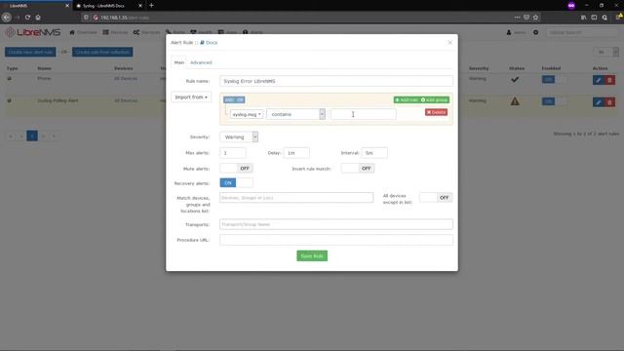Toggle Invert rule match switch
This screenshot has width=624, height=351.
(358, 169)
